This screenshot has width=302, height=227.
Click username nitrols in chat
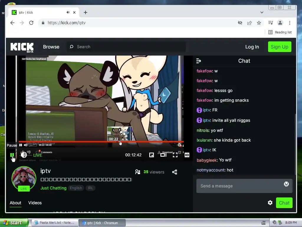[x=203, y=130]
